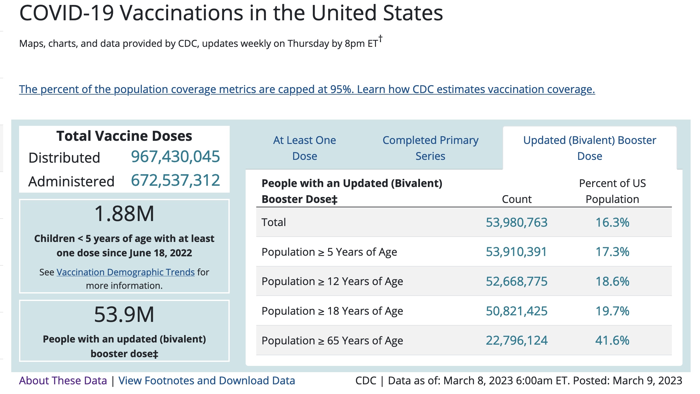The image size is (700, 394).
Task: Select the Population ≥ 5 Years of Age label
Action: 329,252
